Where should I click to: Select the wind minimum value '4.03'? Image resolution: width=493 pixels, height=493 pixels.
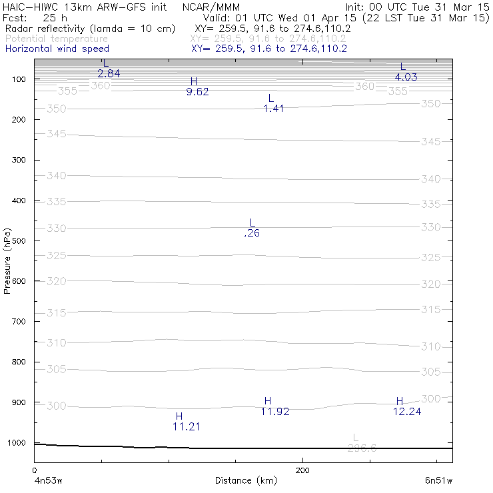pos(406,77)
